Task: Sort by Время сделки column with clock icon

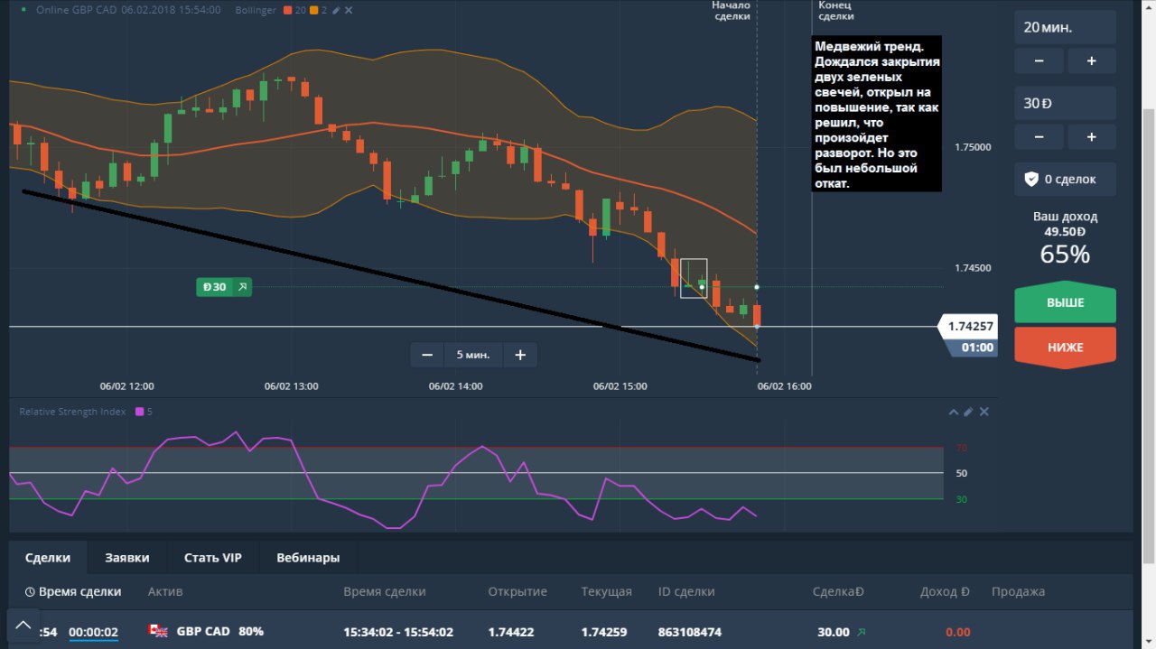Action: [73, 592]
